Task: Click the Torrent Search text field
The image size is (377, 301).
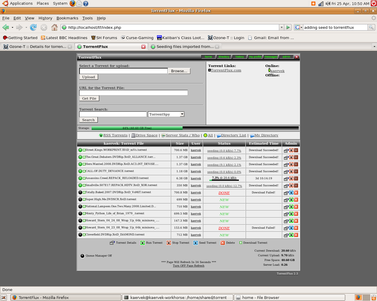Action: pyautogui.click(x=113, y=114)
